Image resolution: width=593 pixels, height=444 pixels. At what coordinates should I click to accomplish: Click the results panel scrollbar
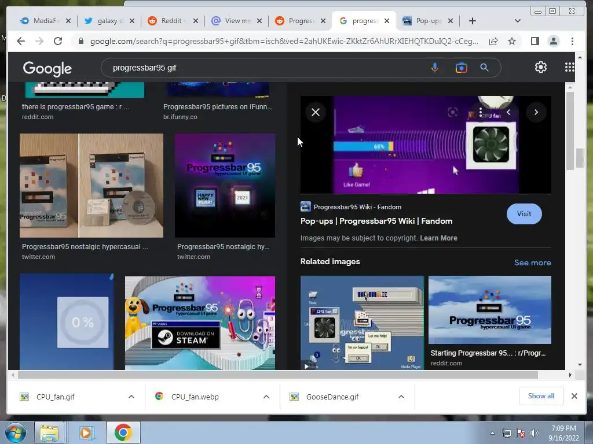click(x=570, y=131)
